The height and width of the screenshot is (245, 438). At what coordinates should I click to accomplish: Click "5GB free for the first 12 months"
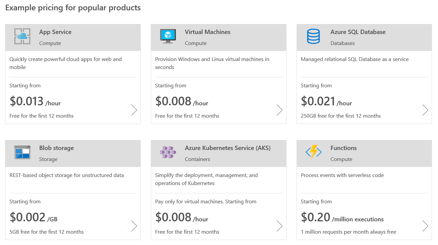click(x=47, y=232)
